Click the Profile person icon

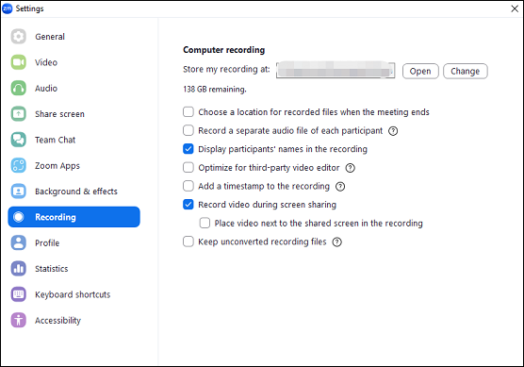point(19,242)
